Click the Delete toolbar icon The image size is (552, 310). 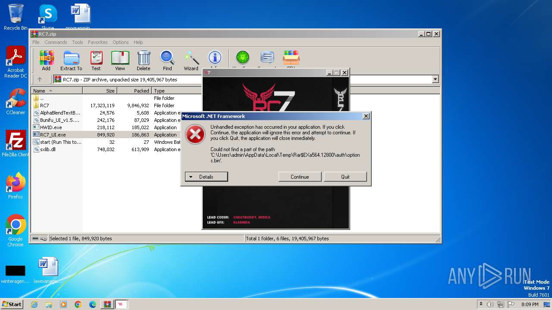pyautogui.click(x=144, y=60)
